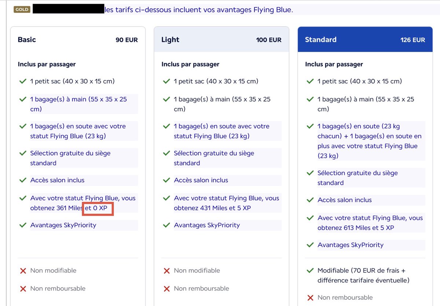440x306 pixels.
Task: Click green check beside Light Accès salon
Action: (x=166, y=181)
